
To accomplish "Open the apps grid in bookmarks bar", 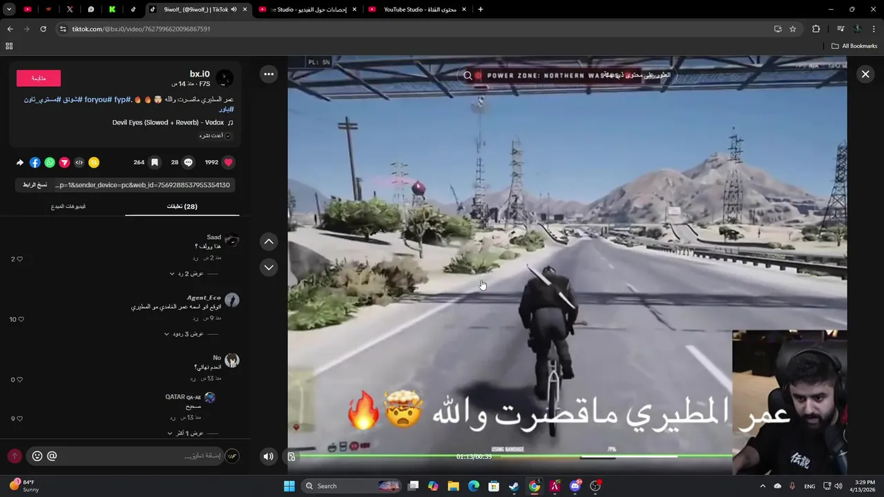I will (9, 46).
